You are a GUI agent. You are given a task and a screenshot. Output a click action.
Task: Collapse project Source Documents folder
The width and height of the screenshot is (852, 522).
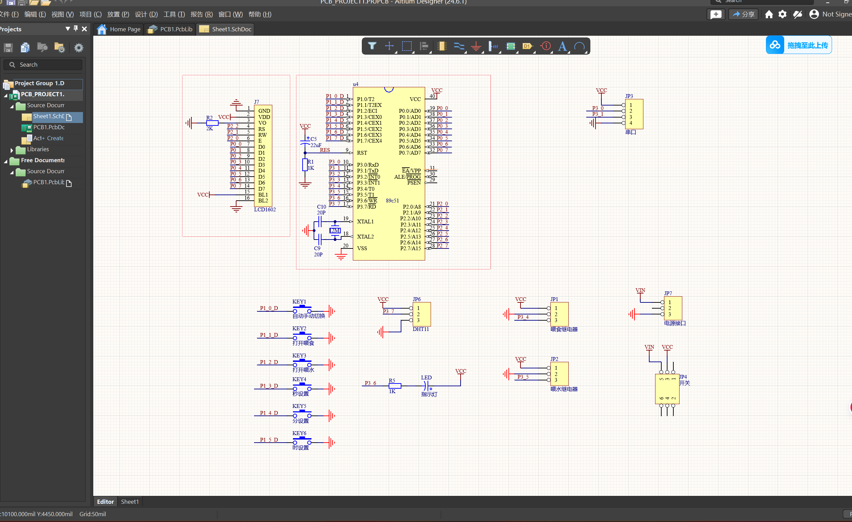coord(12,106)
